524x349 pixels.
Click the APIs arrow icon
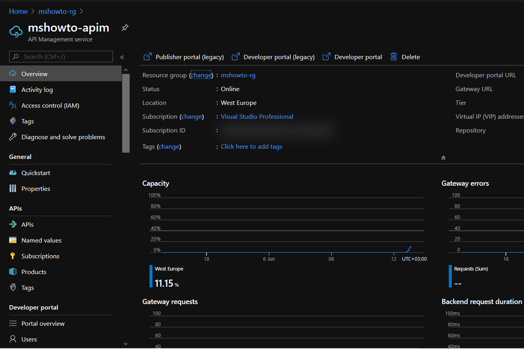coord(13,225)
